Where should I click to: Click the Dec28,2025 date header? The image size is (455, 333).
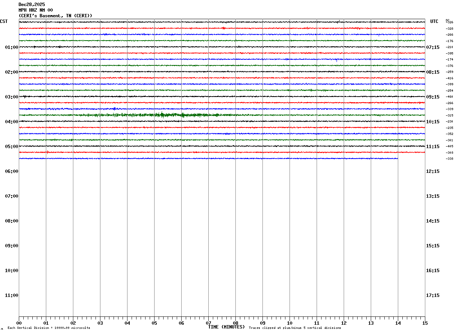tap(32, 5)
